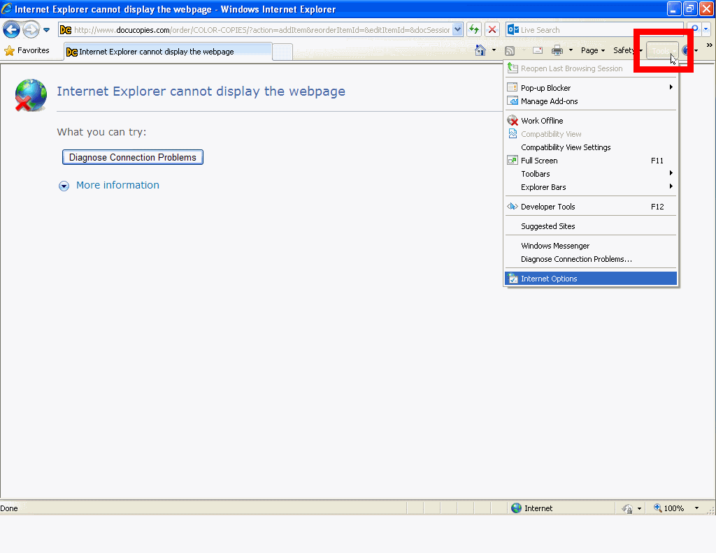Click the Full Screen menu icon

[513, 161]
